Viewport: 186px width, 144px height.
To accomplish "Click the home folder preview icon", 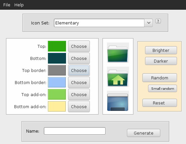I will [118, 77].
